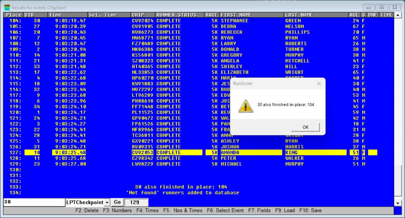
Task: Click the Sel. Time column header
Action: 109,15
